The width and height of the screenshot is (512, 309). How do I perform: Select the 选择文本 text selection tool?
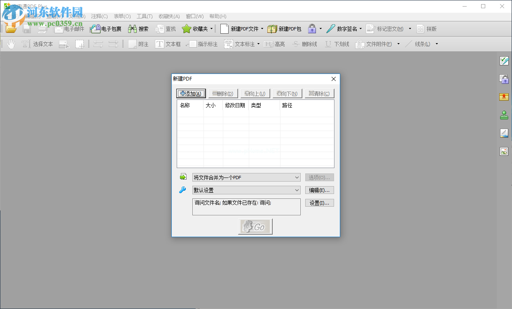(37, 44)
